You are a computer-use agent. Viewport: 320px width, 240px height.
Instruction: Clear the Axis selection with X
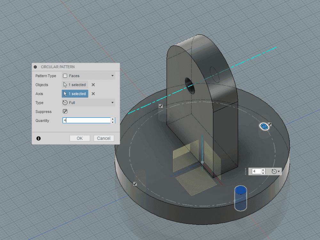[93, 94]
